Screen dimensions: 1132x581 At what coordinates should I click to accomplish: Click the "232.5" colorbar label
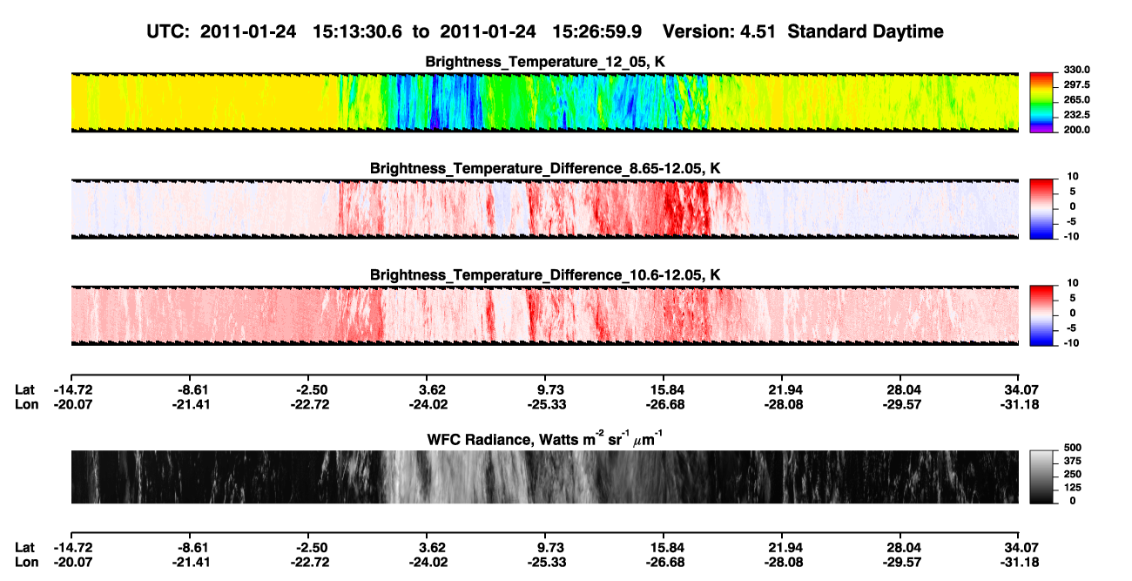[1077, 114]
